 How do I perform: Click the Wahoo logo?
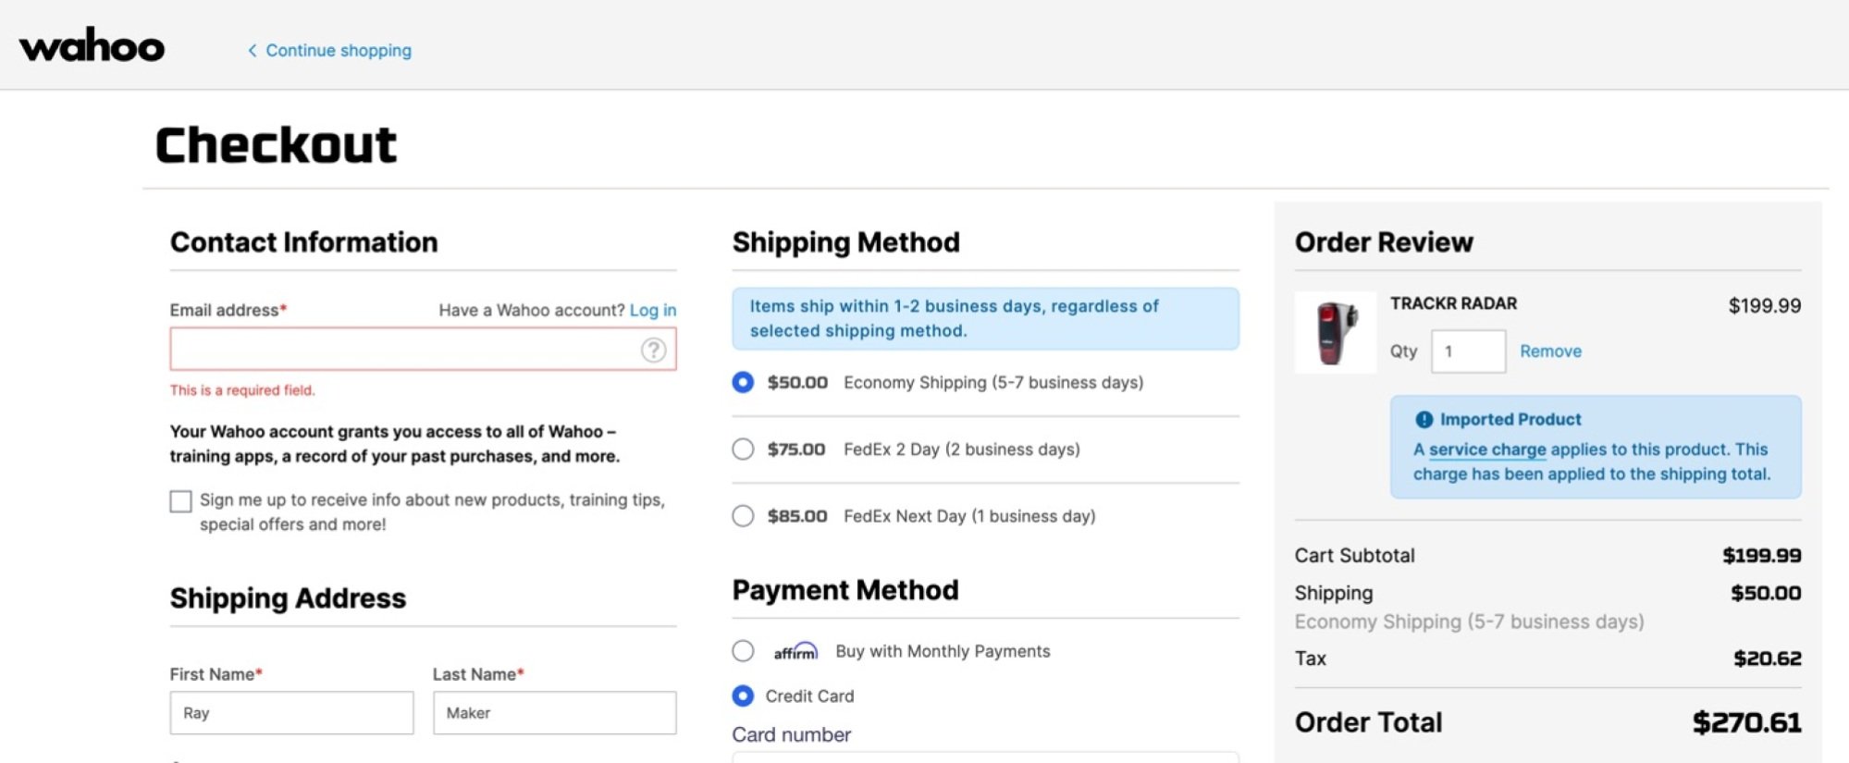[92, 45]
